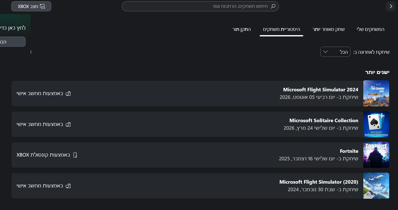Click the 'ישנים יותר' section heading
The width and height of the screenshot is (398, 210).
(x=377, y=72)
